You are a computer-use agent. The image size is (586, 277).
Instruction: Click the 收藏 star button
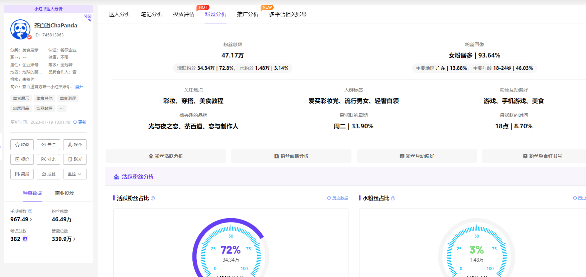(22, 145)
